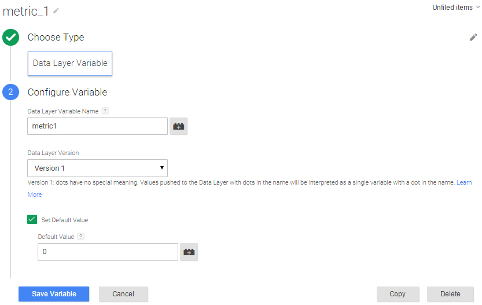Insert variable beside Default Value field
The image size is (482, 305).
click(x=189, y=252)
